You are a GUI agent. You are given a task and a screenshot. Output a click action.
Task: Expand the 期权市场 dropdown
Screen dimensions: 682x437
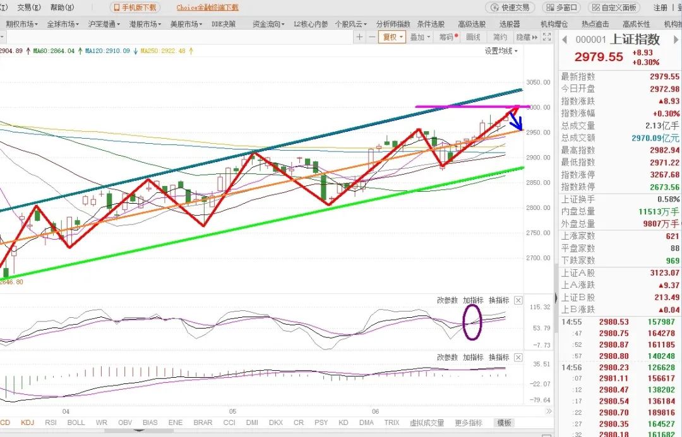coord(21,24)
